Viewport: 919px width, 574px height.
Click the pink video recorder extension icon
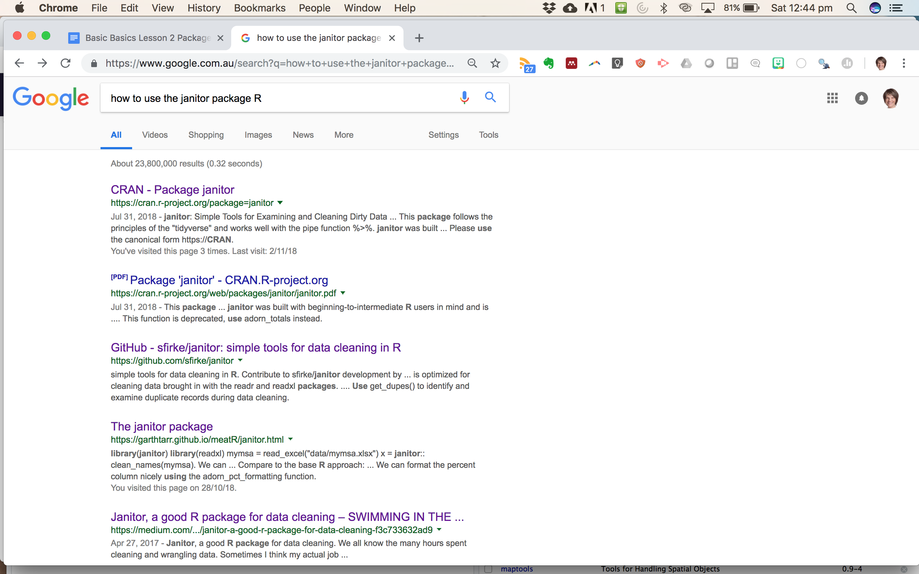point(663,63)
